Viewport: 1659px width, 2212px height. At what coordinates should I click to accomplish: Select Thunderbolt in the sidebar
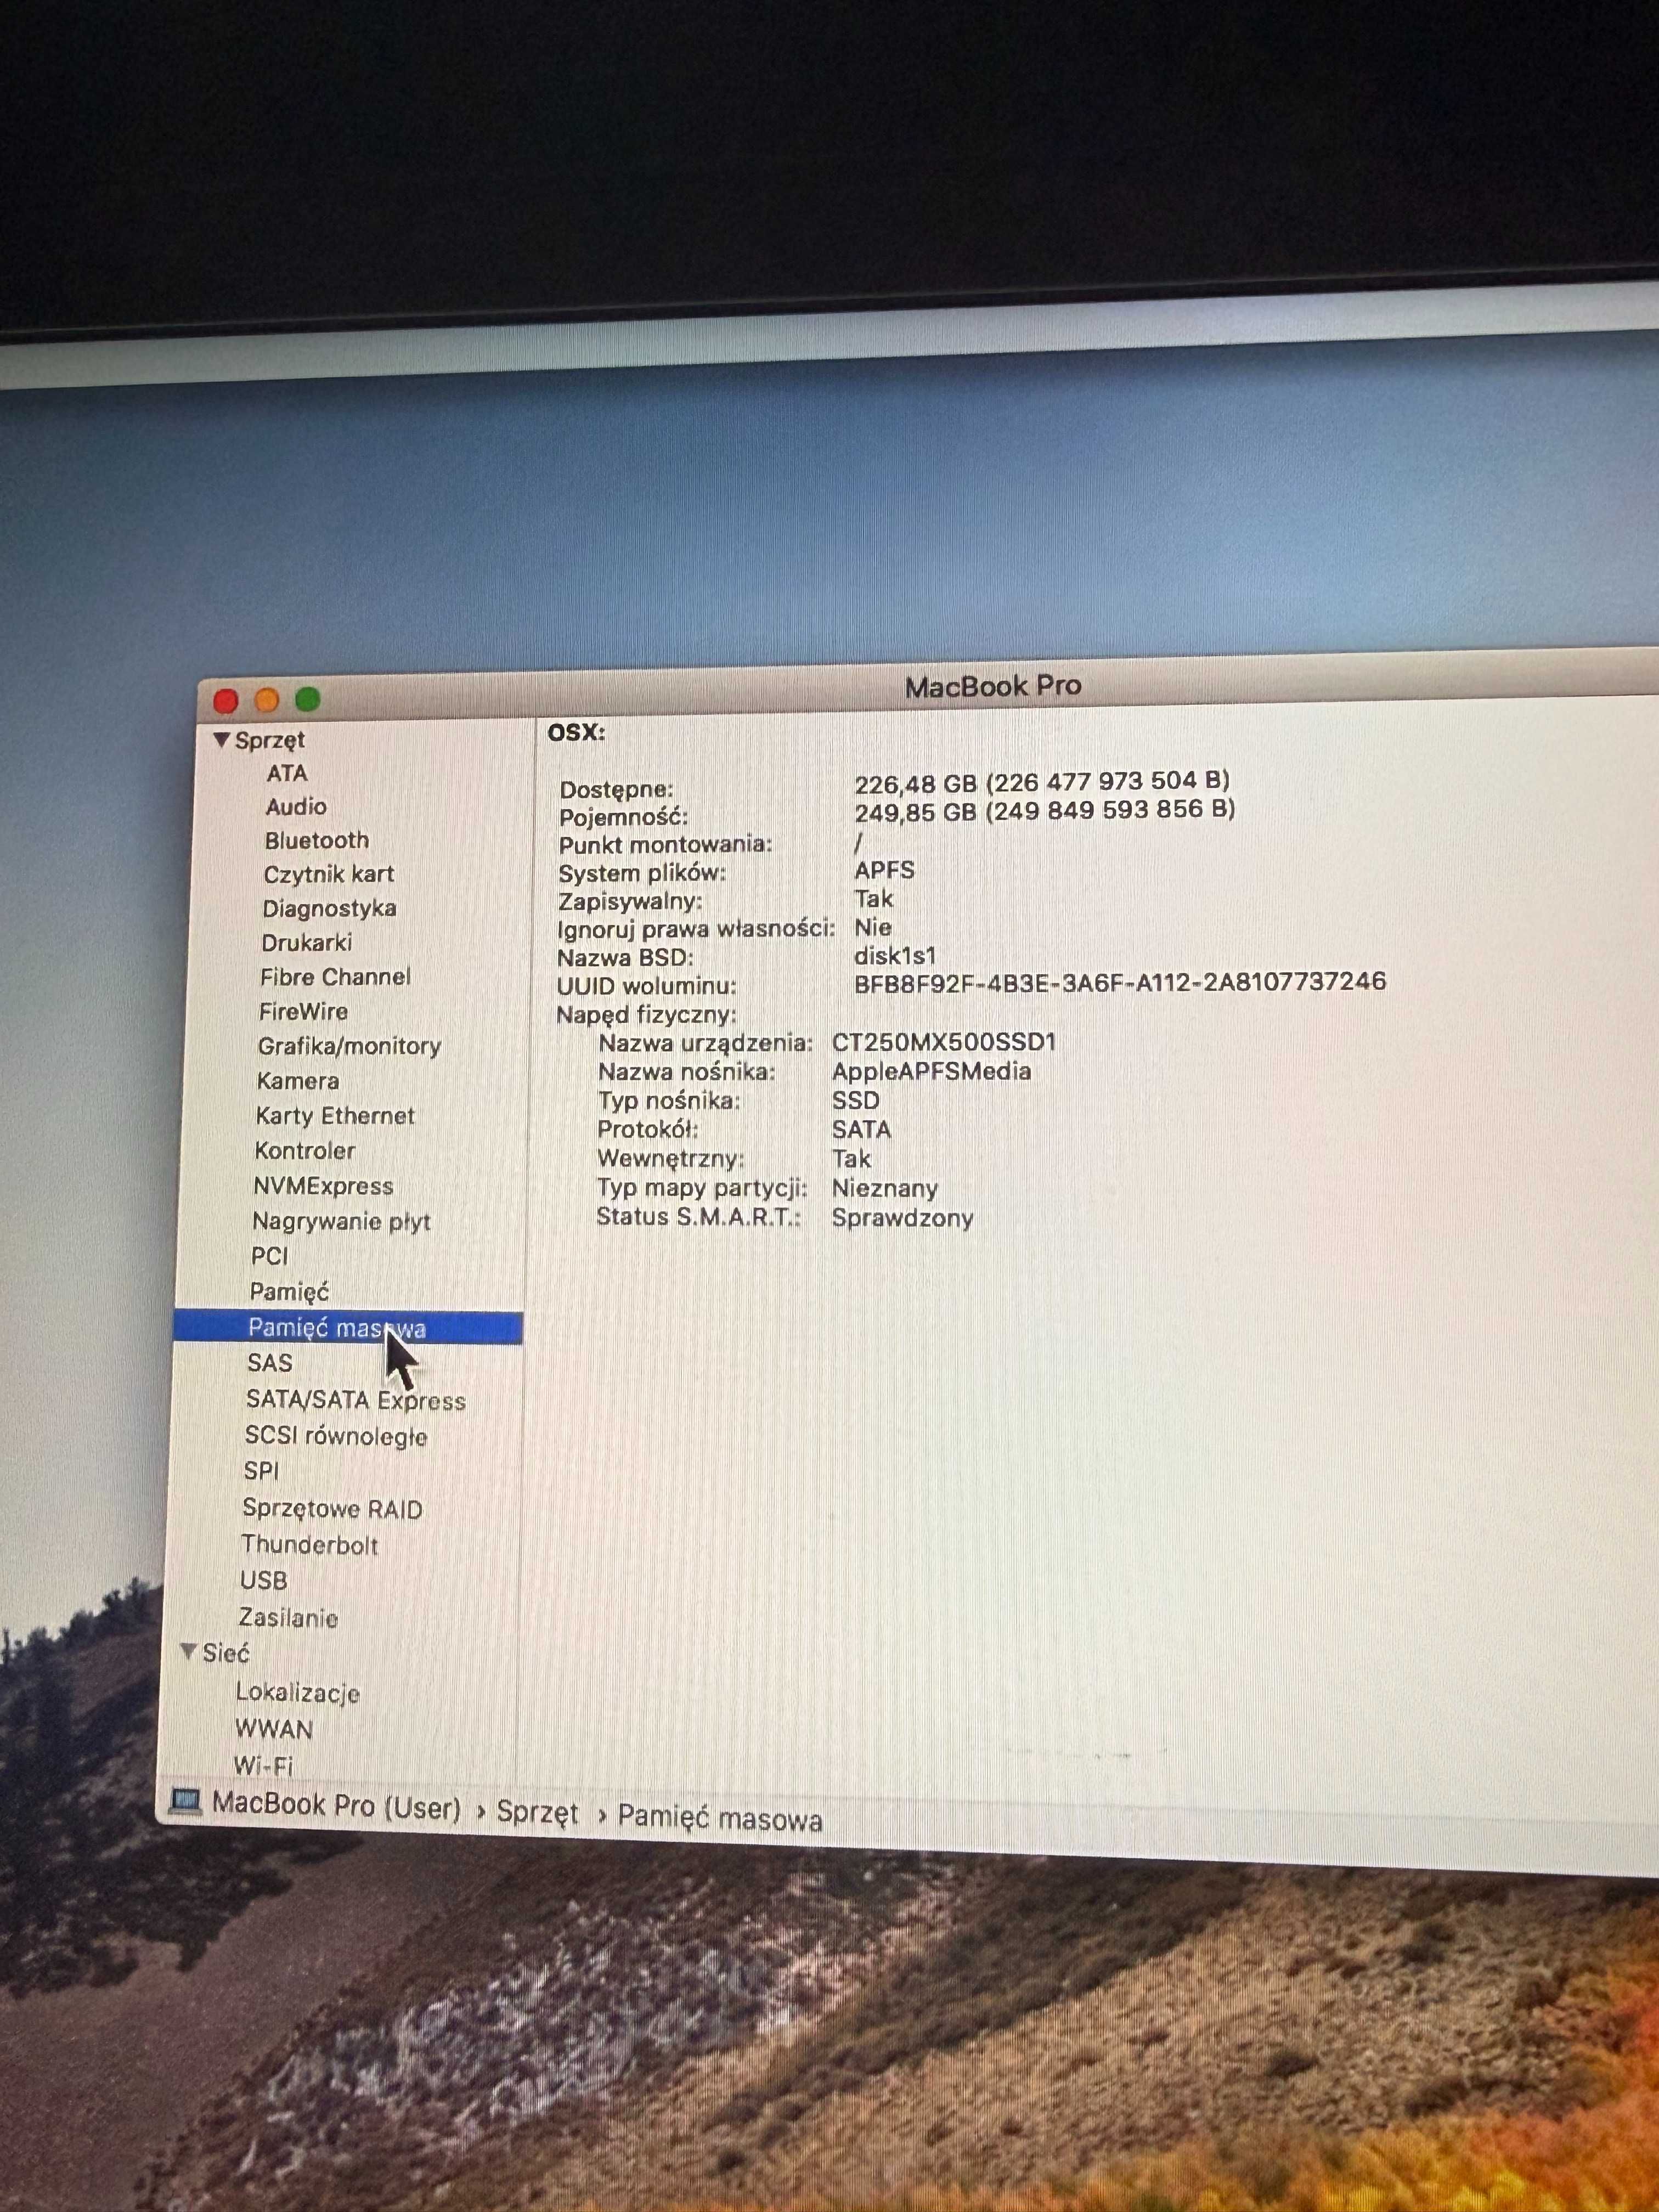click(309, 1545)
